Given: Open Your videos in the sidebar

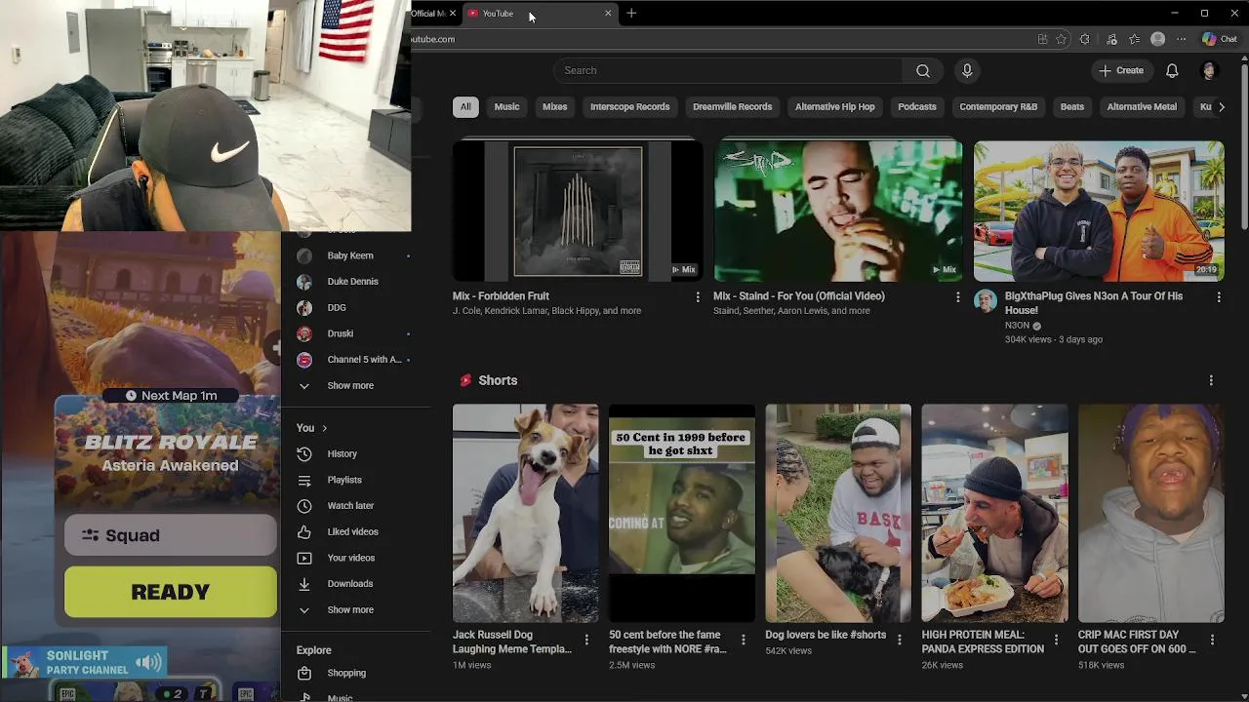Looking at the screenshot, I should click(x=350, y=558).
